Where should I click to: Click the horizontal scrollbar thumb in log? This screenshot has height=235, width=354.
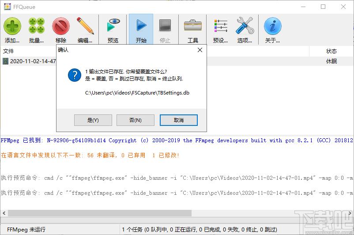pyautogui.click(x=100, y=213)
